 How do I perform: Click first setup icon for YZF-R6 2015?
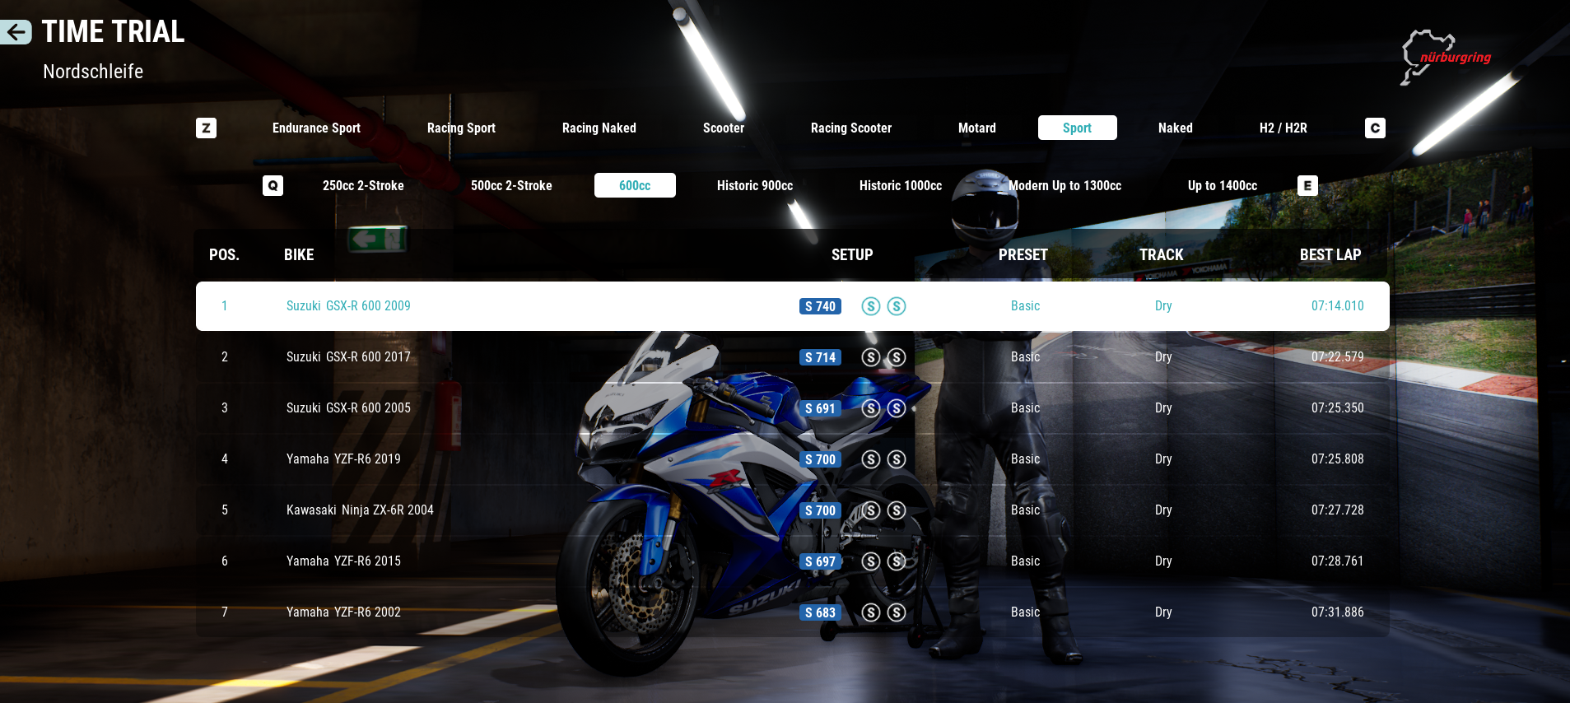click(x=871, y=561)
